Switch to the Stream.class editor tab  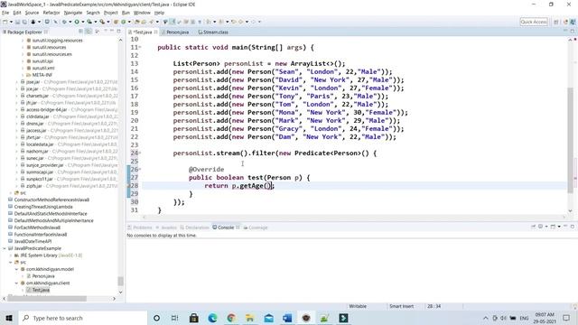tap(213, 32)
